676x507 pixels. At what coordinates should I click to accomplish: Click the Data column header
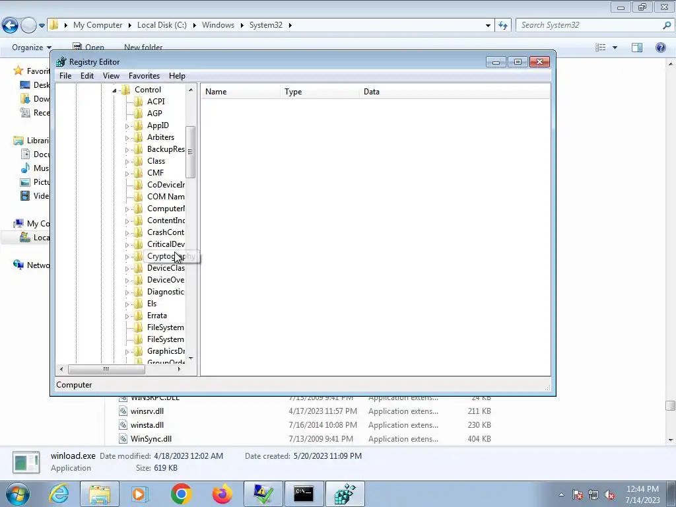[x=454, y=92]
